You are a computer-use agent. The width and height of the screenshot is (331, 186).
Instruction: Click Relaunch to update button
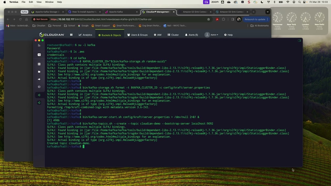[255, 19]
